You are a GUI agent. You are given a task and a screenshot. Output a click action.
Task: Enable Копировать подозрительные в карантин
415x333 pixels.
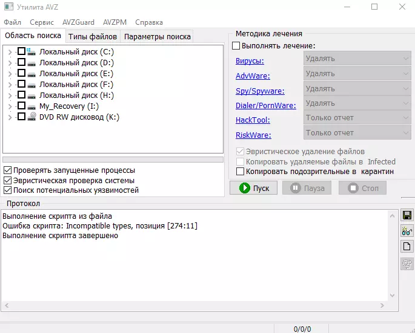(x=240, y=172)
